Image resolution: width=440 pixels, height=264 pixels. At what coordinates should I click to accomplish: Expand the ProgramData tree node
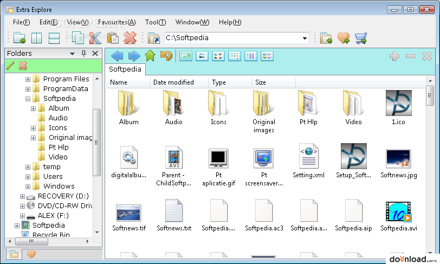click(x=28, y=89)
